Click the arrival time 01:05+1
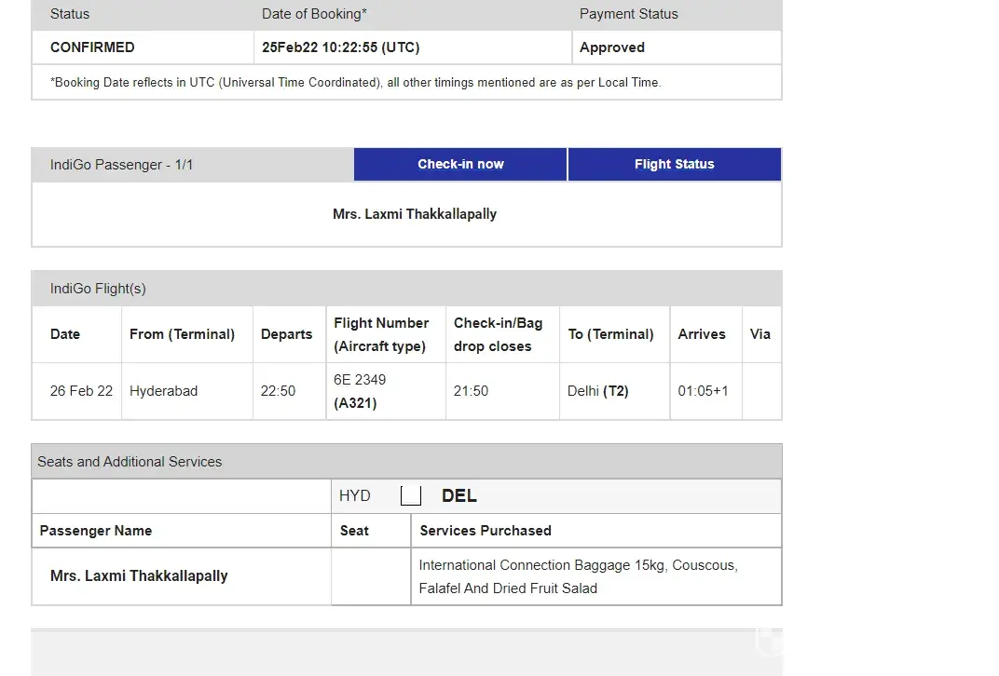This screenshot has height=676, width=999. [x=703, y=391]
